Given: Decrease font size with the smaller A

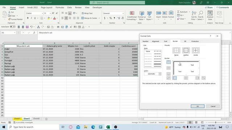Looking at the screenshot, I should point(57,13).
